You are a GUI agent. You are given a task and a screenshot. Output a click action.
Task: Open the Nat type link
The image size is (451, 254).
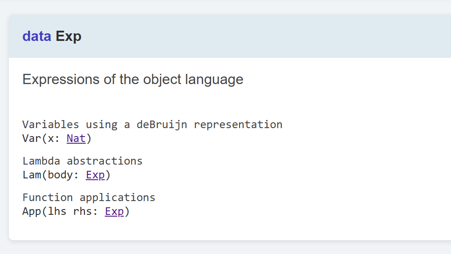pyautogui.click(x=76, y=138)
